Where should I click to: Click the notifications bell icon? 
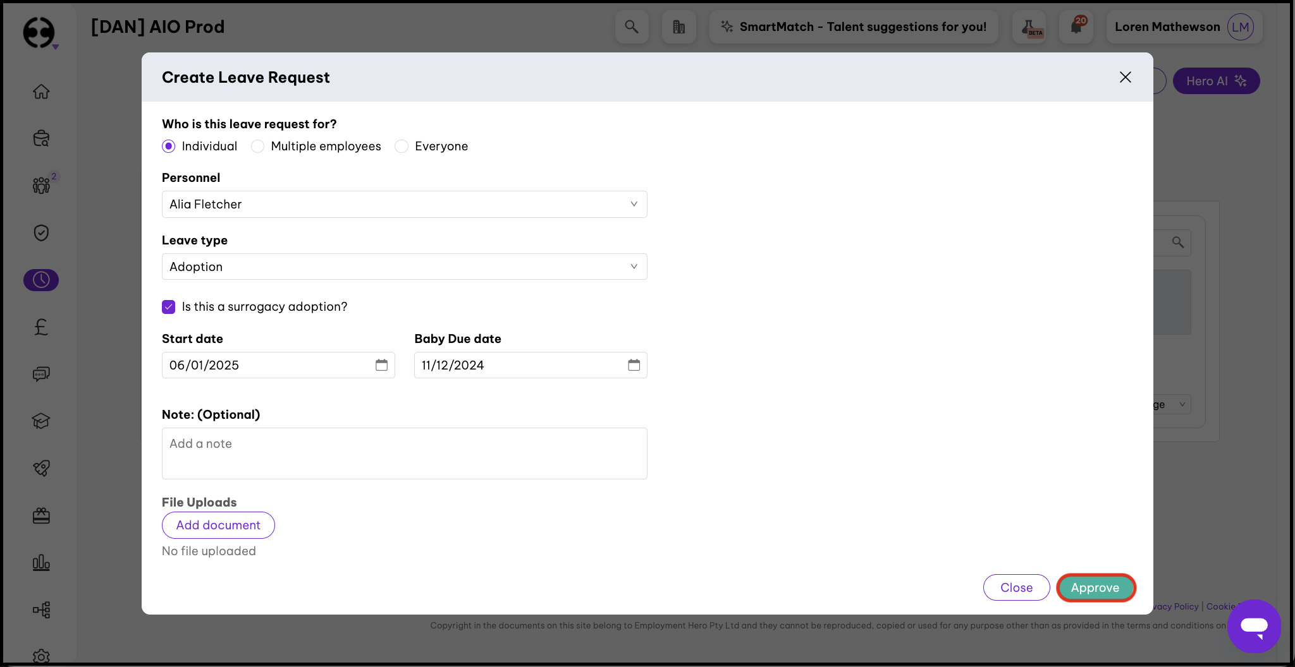[x=1076, y=27]
